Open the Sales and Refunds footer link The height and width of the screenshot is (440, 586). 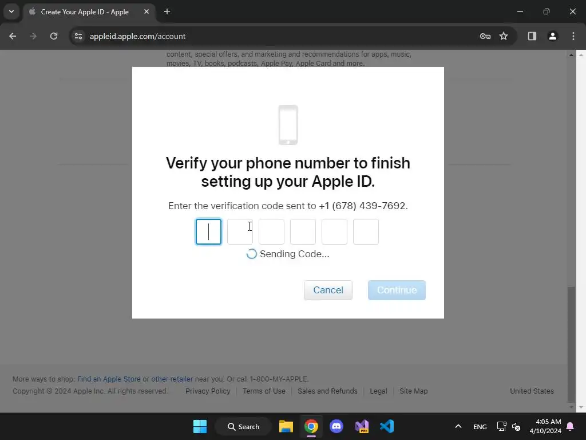[327, 391]
